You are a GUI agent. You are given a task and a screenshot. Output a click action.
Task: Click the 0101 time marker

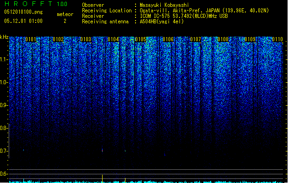pos(31,39)
